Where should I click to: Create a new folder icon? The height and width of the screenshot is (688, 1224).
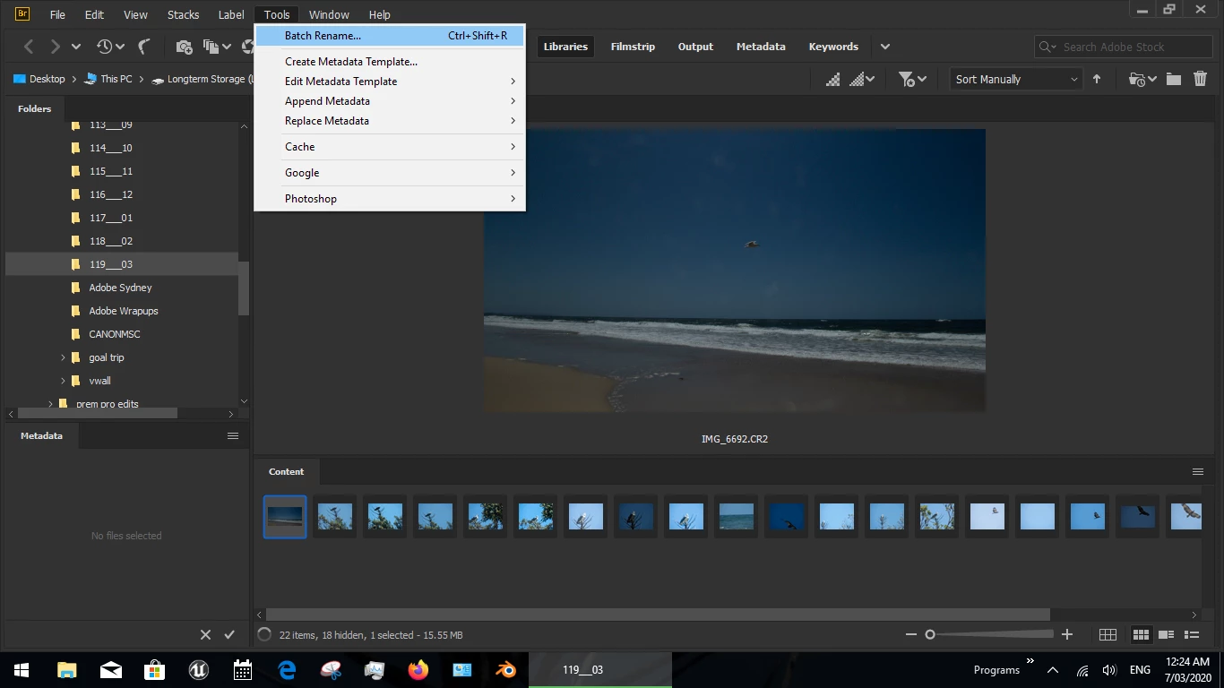point(1174,79)
